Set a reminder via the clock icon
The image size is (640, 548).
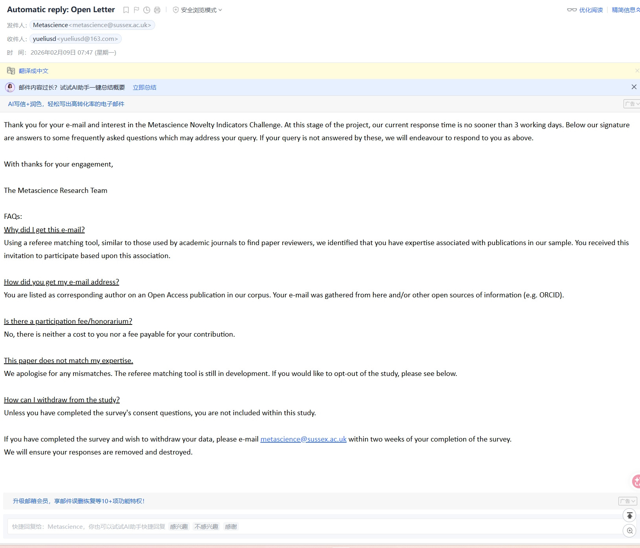point(147,10)
